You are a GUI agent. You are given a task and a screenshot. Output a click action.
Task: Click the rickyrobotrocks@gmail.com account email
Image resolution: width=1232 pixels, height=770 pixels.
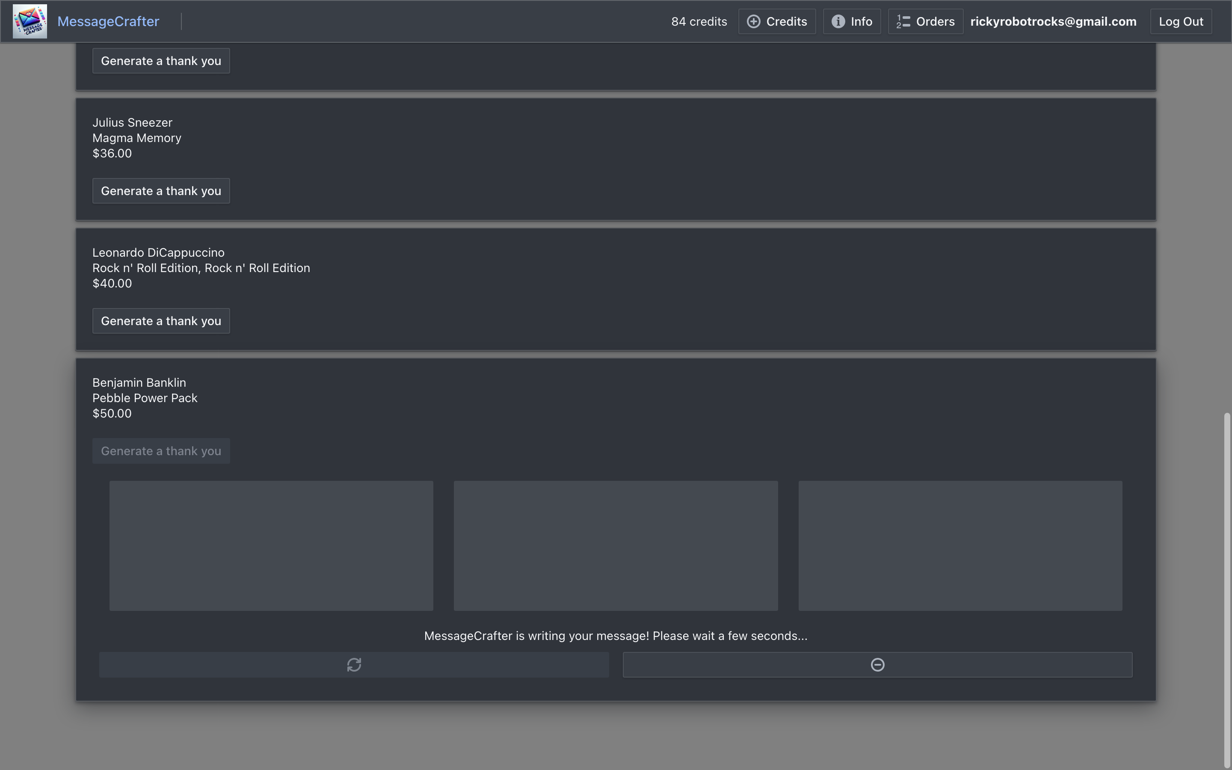pyautogui.click(x=1053, y=21)
